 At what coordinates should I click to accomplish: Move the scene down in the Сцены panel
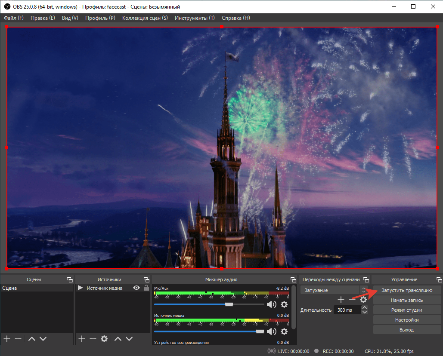point(43,339)
